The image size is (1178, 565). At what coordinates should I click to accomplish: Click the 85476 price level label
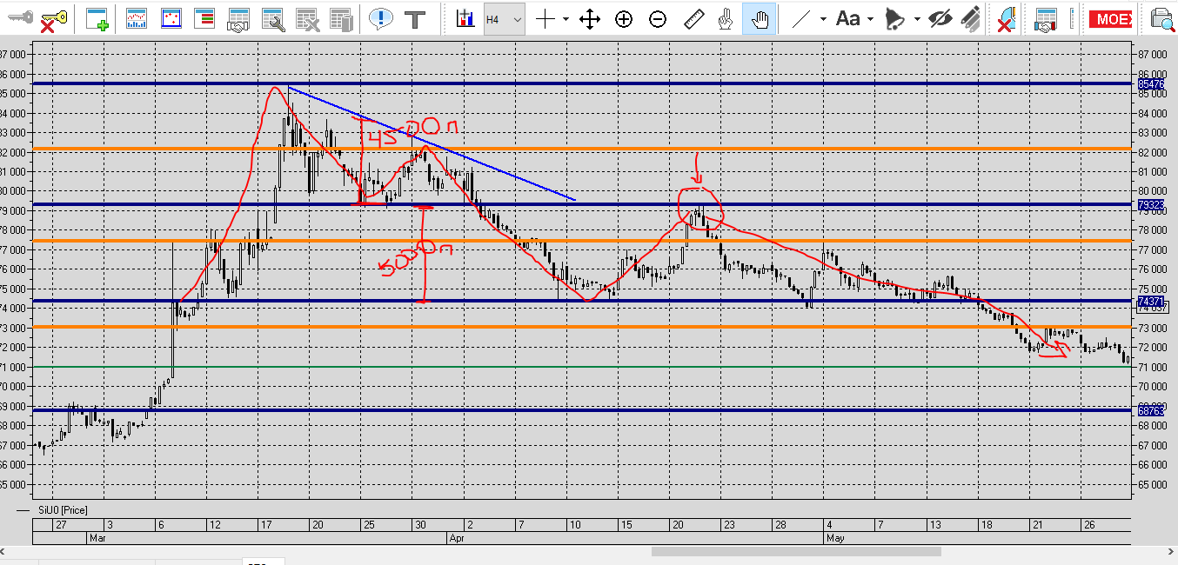(1150, 84)
